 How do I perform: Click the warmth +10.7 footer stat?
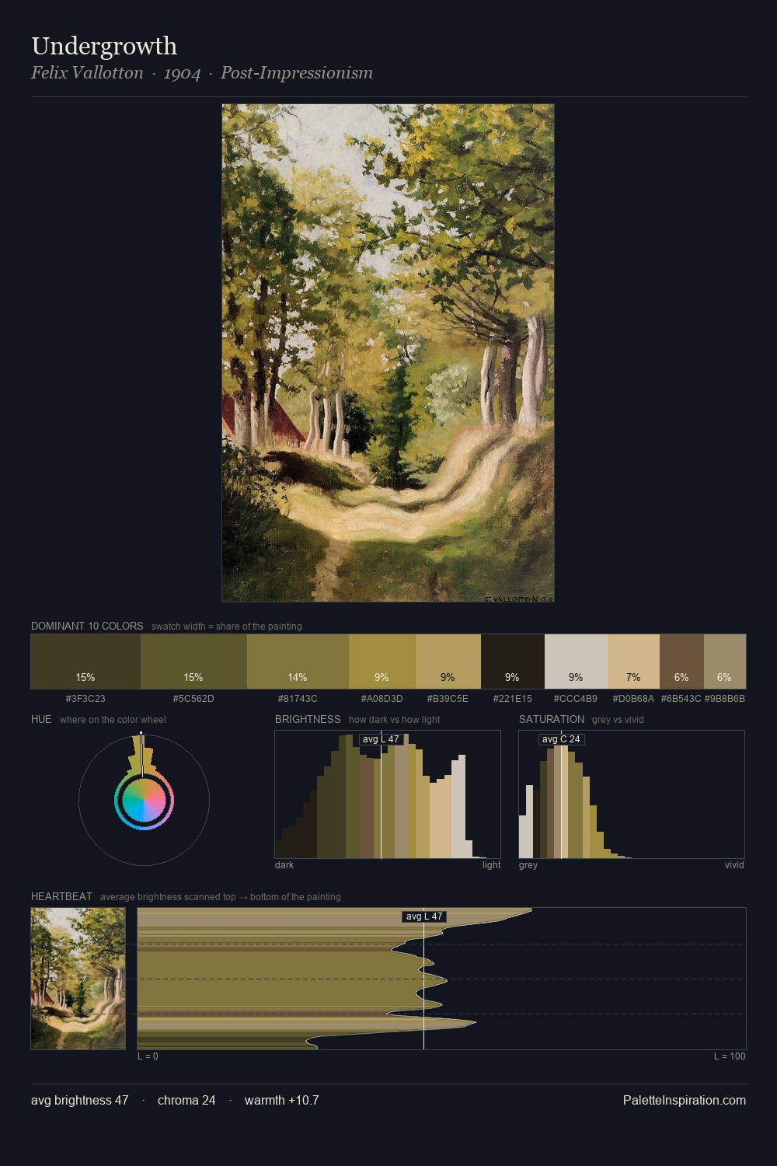coord(282,1100)
